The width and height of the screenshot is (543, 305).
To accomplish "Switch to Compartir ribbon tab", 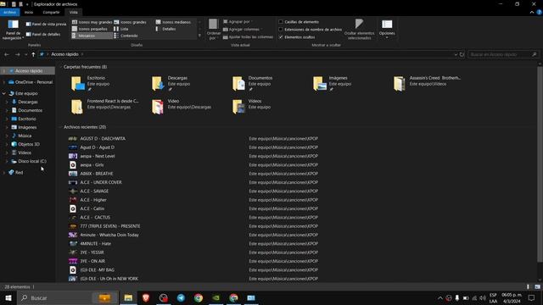I will point(51,12).
